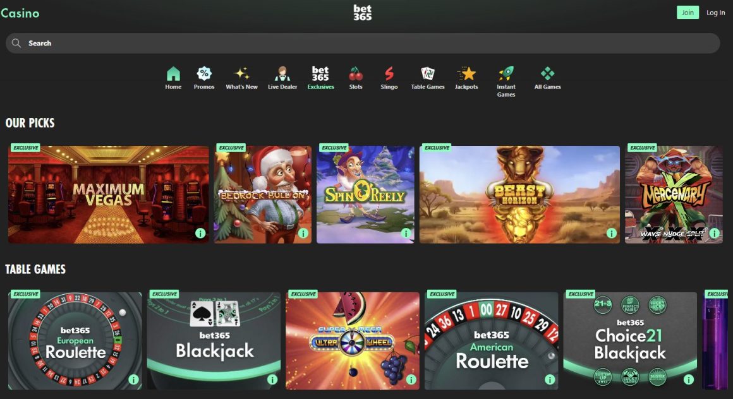Select the Live Dealer icon
Screen dimensions: 733x399
coord(282,74)
